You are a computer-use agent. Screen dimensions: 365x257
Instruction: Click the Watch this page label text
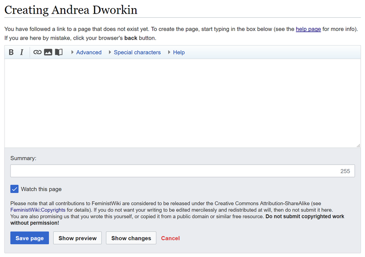click(x=41, y=189)
